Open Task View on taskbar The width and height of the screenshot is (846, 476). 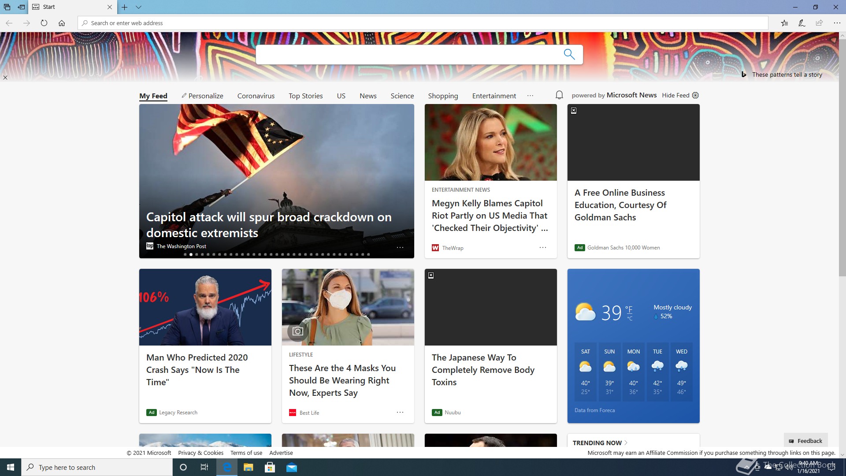(204, 467)
